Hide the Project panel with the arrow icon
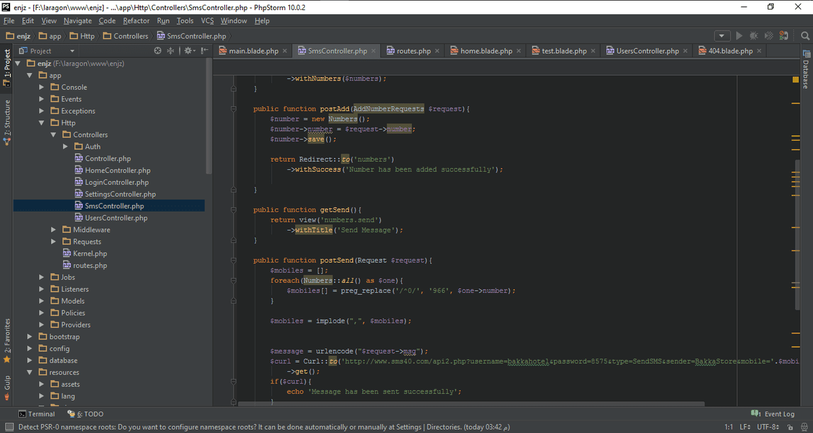This screenshot has height=433, width=813. click(x=203, y=51)
